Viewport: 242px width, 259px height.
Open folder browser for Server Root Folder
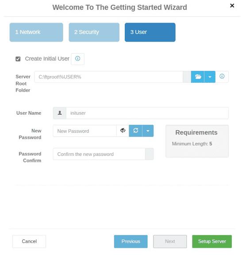pos(198,77)
